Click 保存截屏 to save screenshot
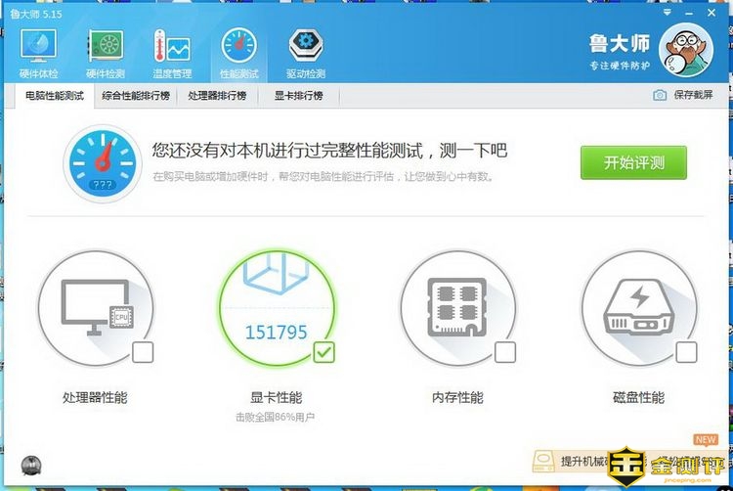 (683, 96)
